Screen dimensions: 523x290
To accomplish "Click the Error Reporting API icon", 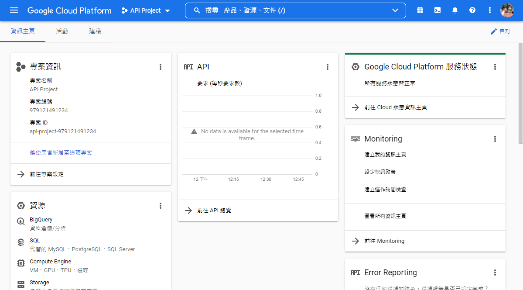I will 356,273.
